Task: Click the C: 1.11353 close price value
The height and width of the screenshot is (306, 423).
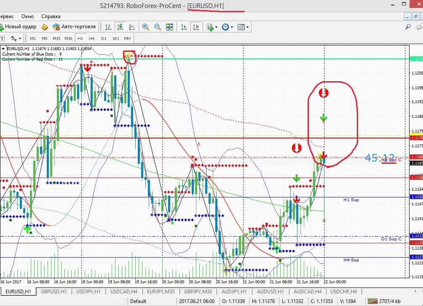Action: click(x=321, y=301)
